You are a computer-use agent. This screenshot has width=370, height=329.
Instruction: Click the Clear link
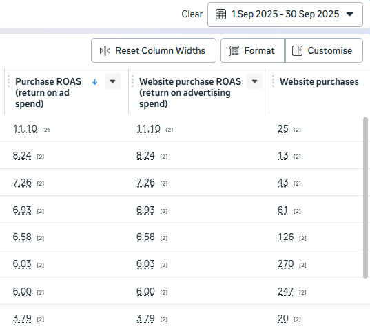click(192, 14)
